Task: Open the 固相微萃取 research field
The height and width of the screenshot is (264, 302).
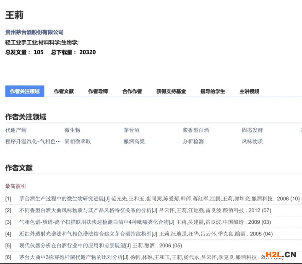Action: 78,142
